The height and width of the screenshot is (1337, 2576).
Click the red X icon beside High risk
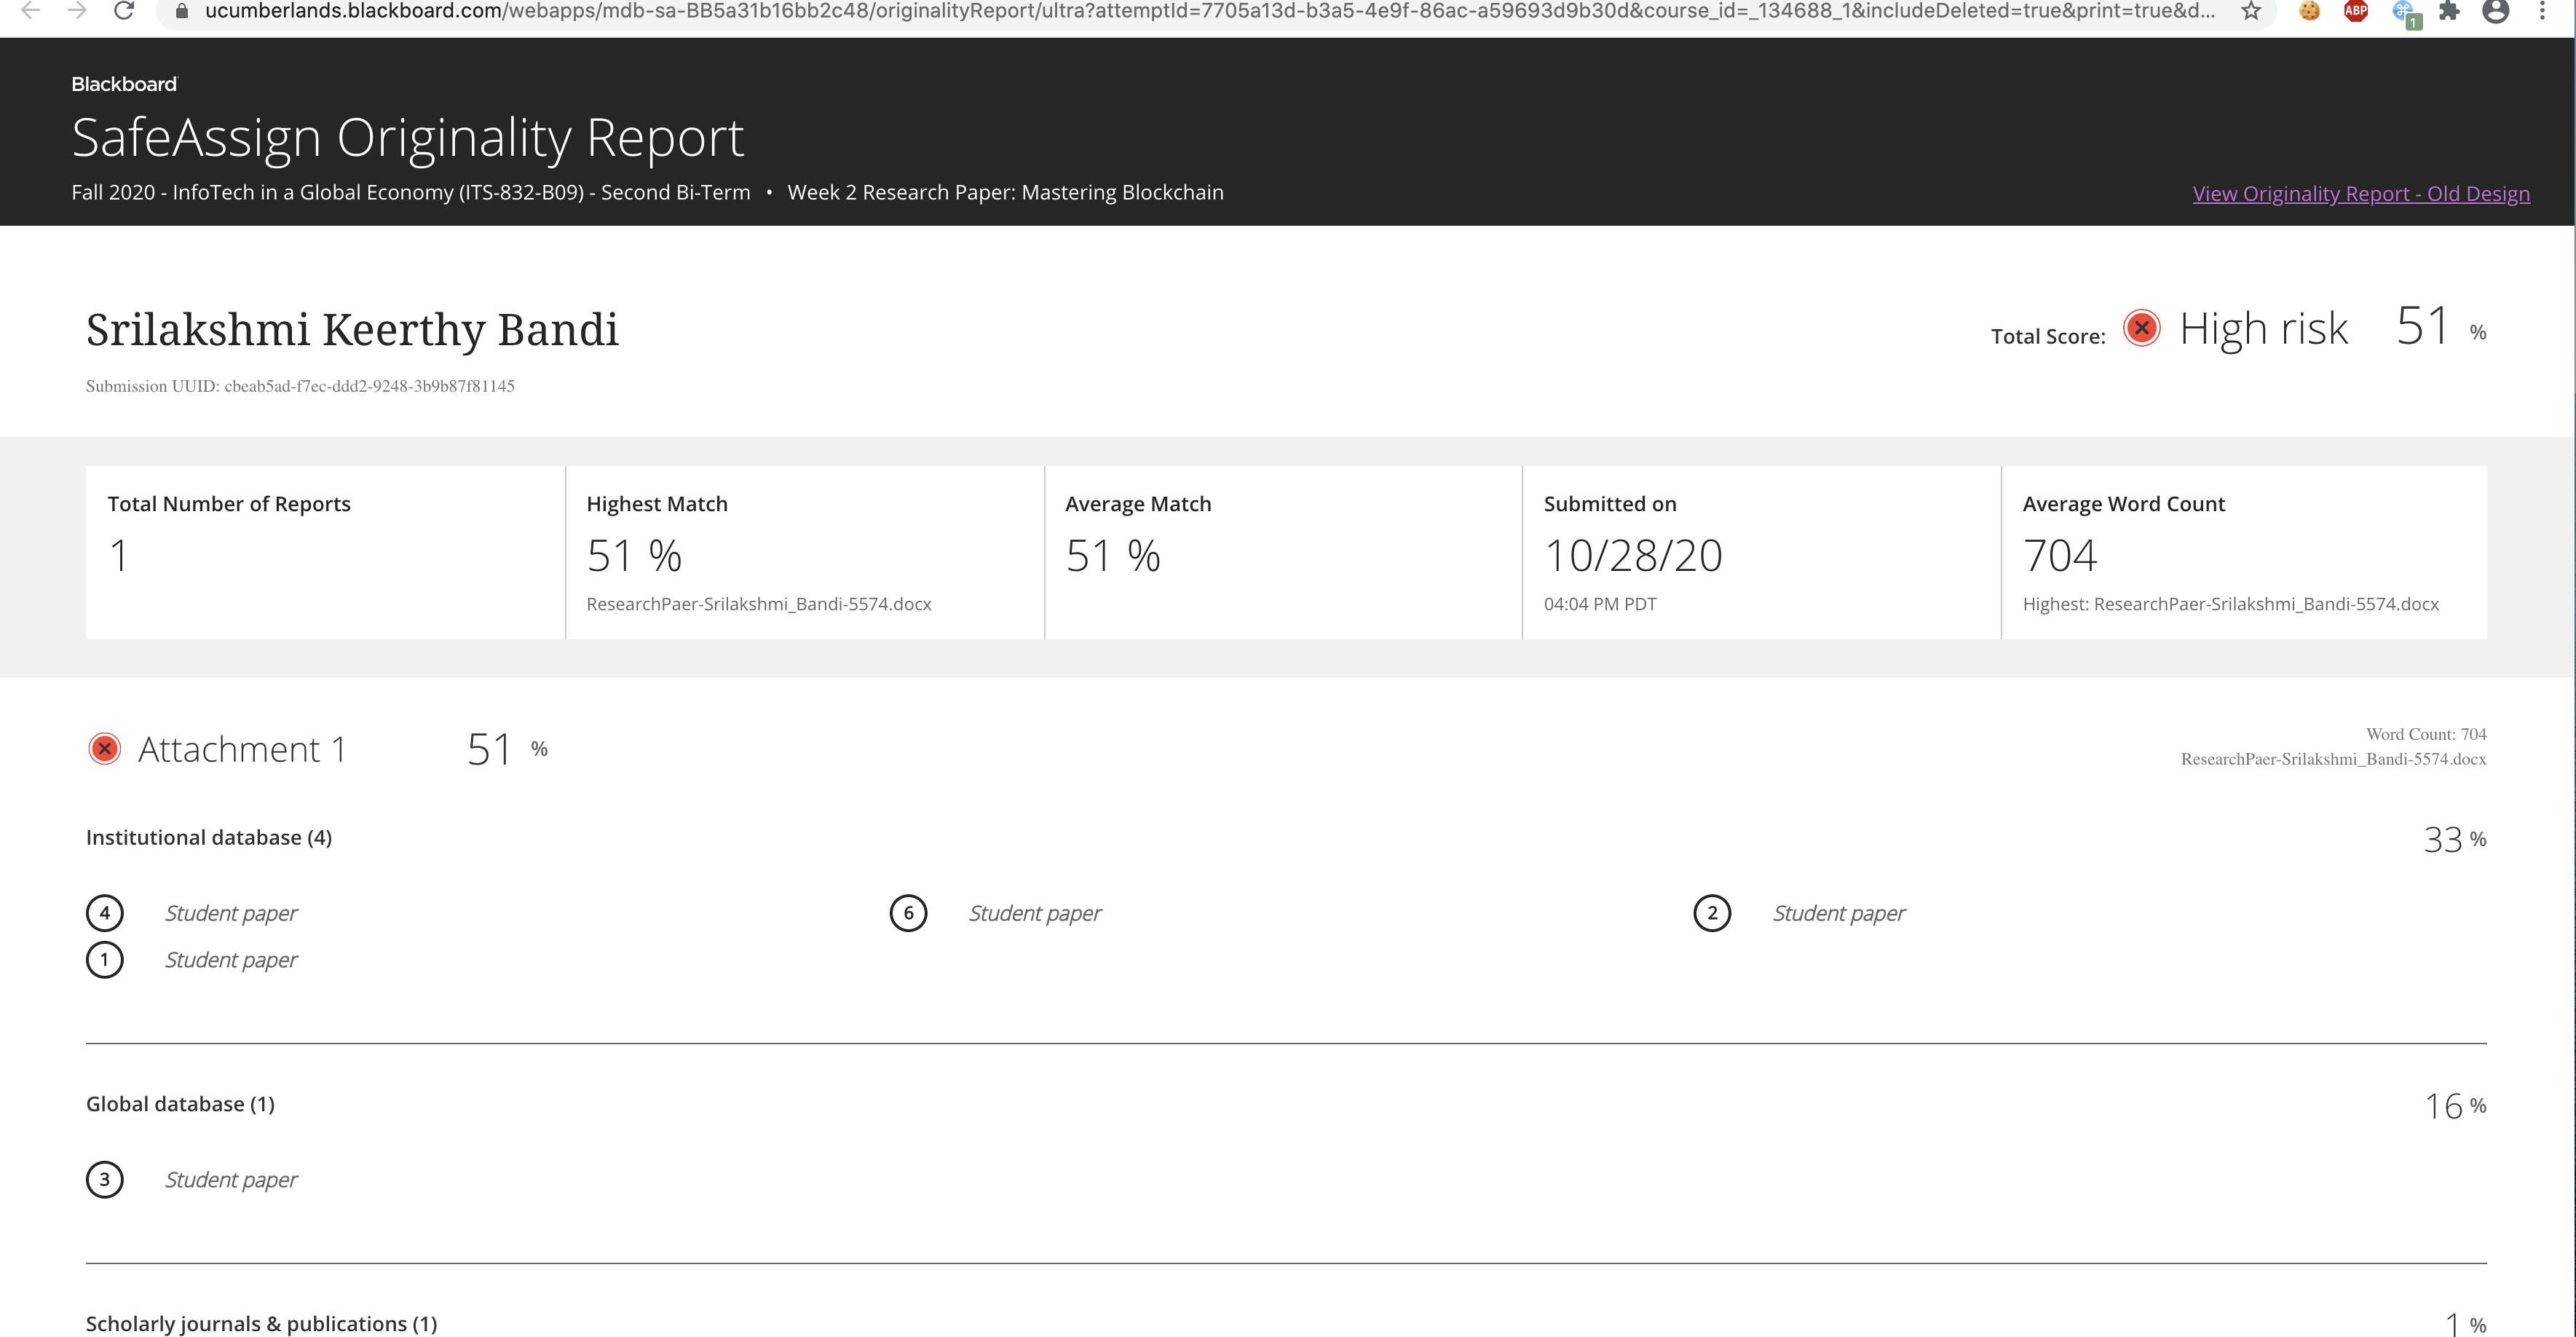point(2141,328)
